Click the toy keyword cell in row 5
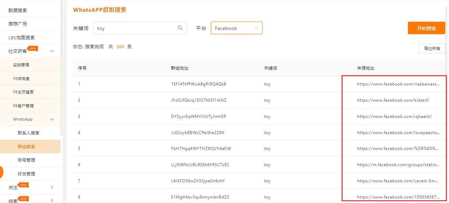Screen dimensions: 449x203 pyautogui.click(x=267, y=149)
